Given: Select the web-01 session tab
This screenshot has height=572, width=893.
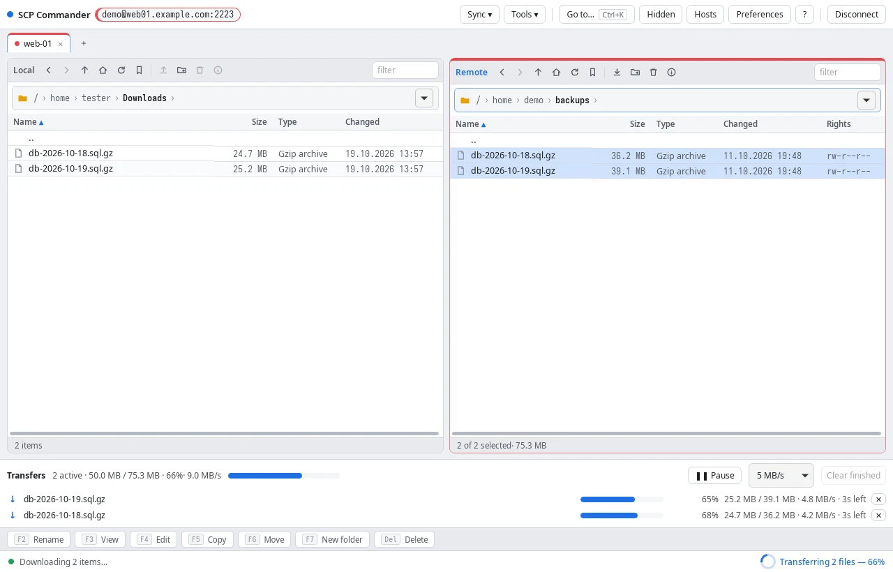Looking at the screenshot, I should pos(38,43).
